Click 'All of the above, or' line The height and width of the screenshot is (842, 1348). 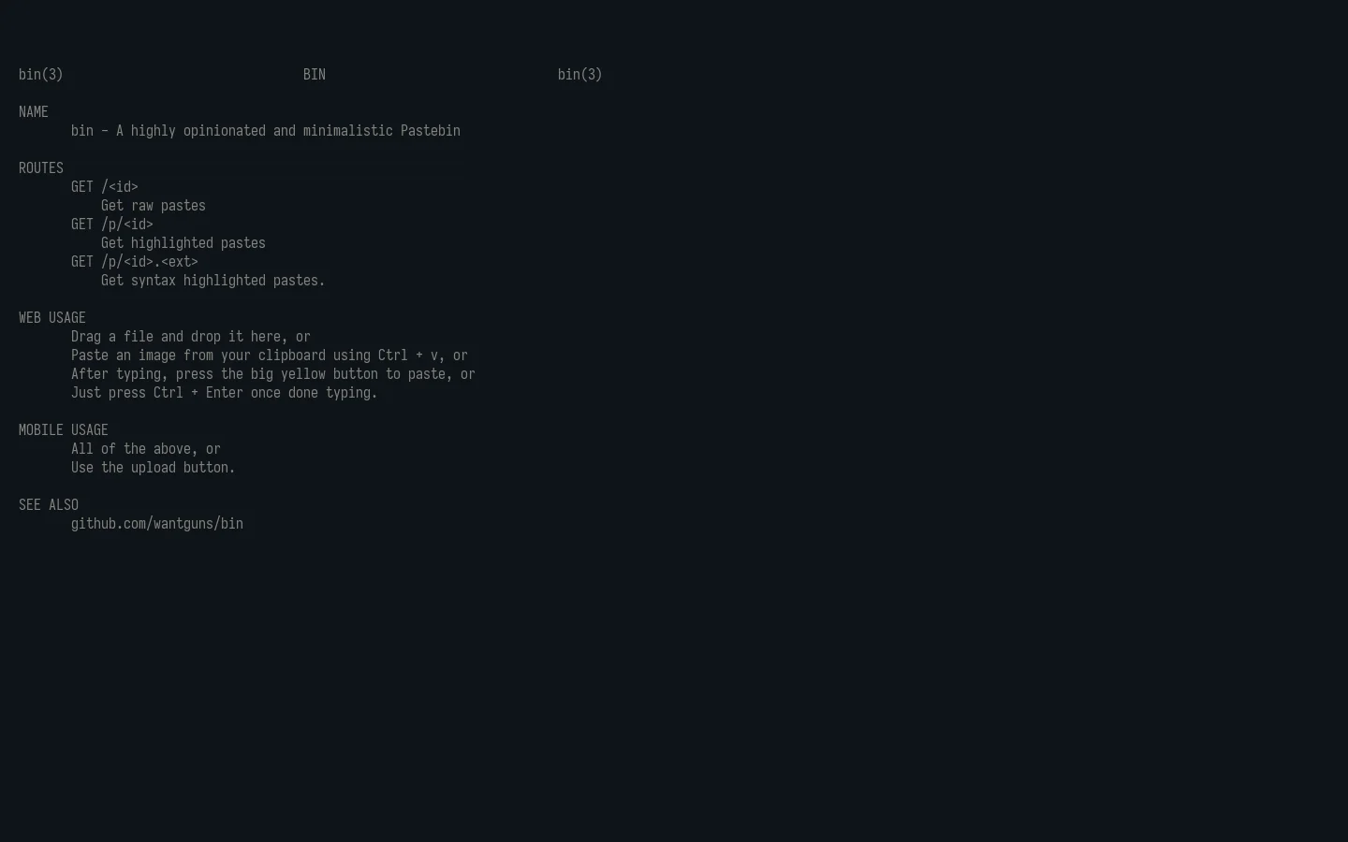pyautogui.click(x=146, y=449)
